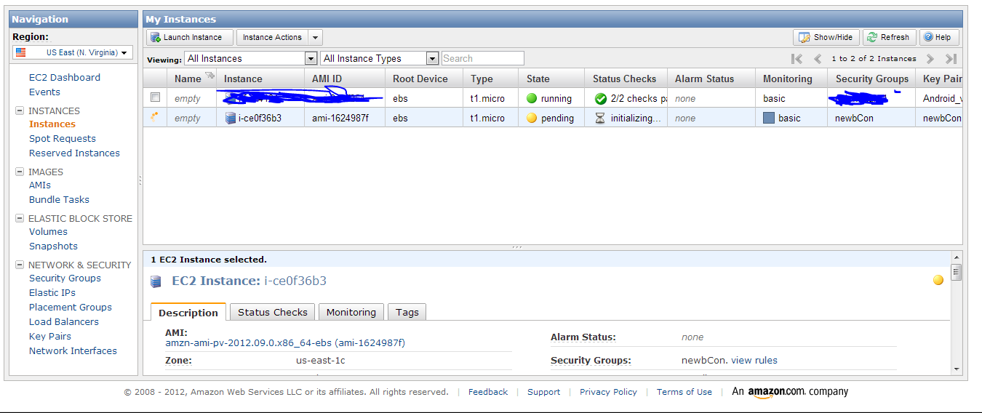Open Spot Requests link

point(63,138)
